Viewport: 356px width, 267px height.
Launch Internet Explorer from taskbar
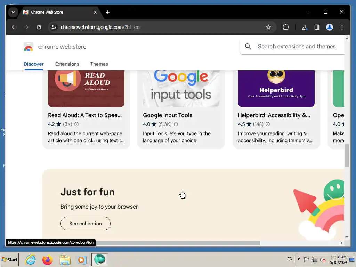point(31,259)
